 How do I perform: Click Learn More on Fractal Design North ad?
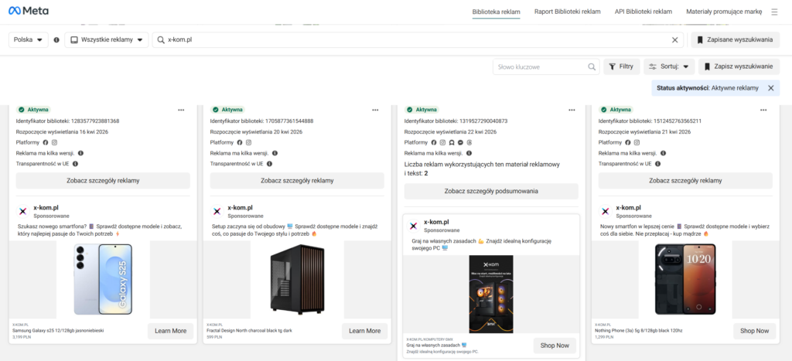365,331
